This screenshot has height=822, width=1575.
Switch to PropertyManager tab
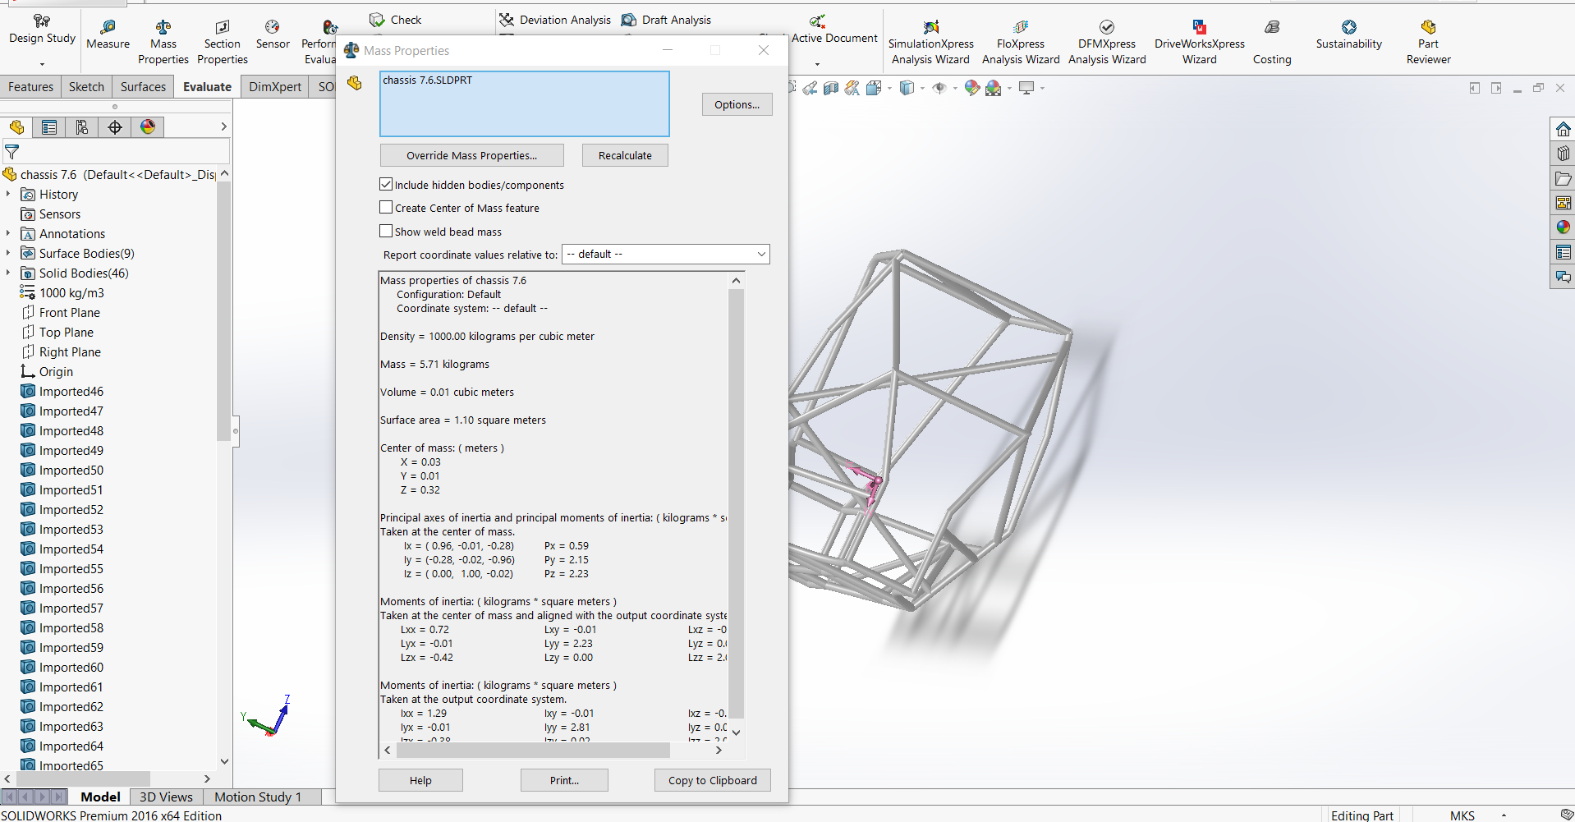point(49,127)
